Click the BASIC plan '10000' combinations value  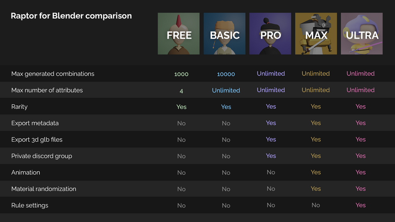226,74
